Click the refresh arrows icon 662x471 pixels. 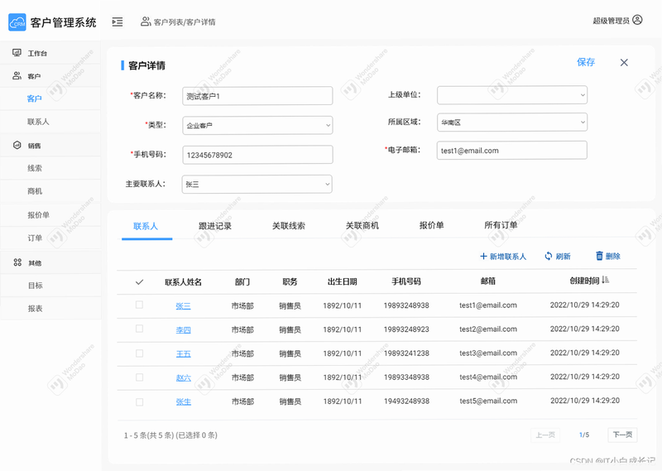pyautogui.click(x=549, y=256)
